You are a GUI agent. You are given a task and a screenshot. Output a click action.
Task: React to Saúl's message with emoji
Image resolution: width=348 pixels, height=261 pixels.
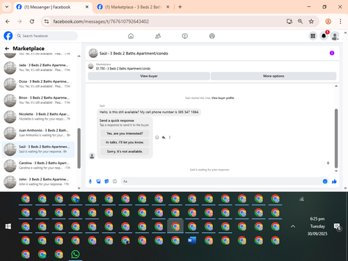point(157,137)
